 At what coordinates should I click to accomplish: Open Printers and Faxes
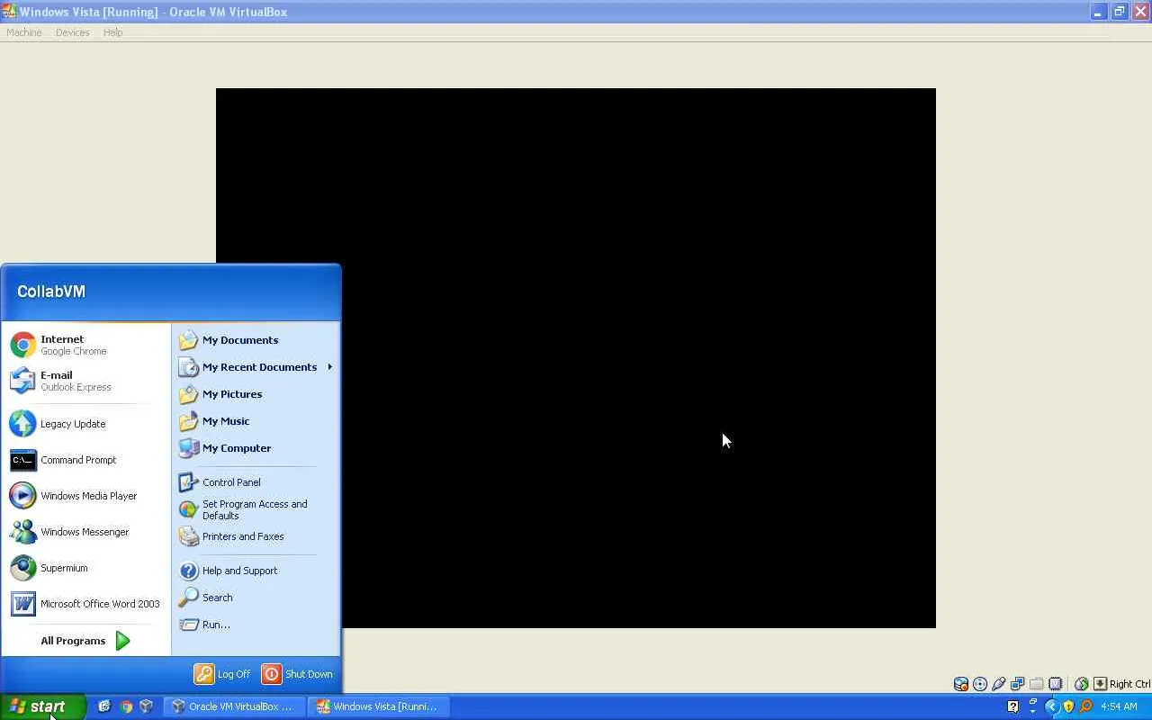coord(256,536)
